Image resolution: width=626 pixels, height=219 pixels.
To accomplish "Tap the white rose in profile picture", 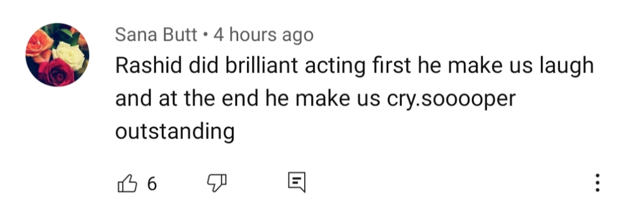I will [69, 56].
